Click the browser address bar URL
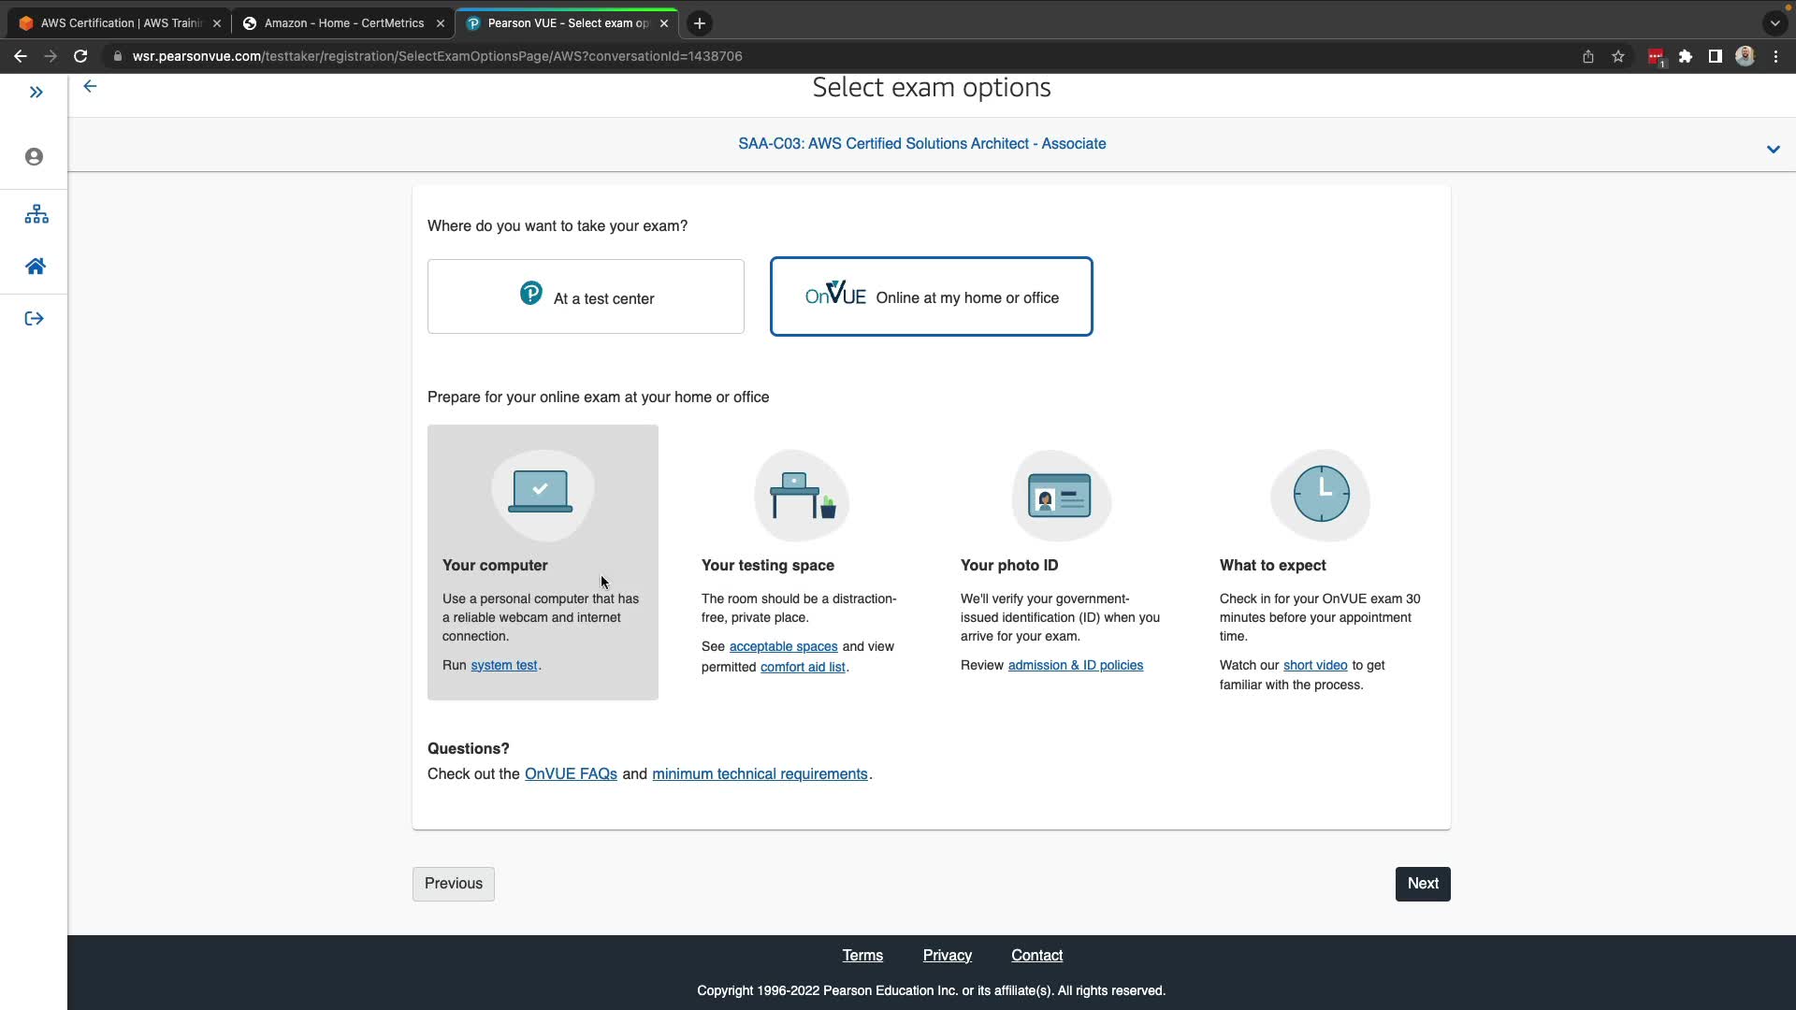 pyautogui.click(x=437, y=56)
